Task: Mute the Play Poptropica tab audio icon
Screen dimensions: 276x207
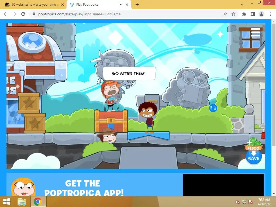Action: point(121,5)
